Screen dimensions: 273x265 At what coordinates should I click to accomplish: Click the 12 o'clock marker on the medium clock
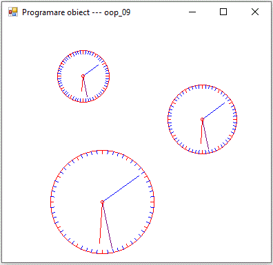(202, 87)
